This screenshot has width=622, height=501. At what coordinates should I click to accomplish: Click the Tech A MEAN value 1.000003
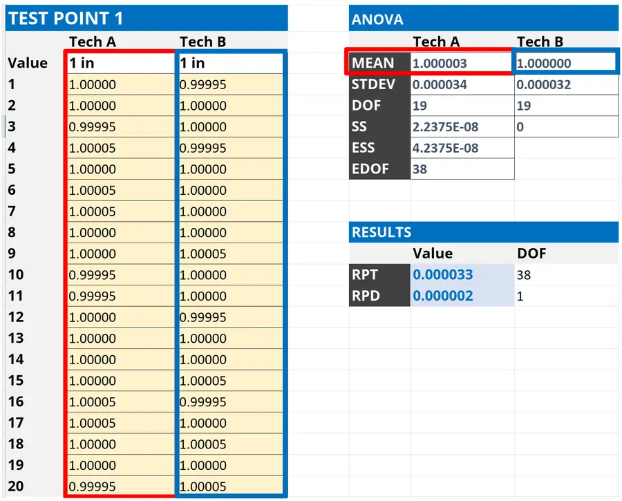coord(462,63)
